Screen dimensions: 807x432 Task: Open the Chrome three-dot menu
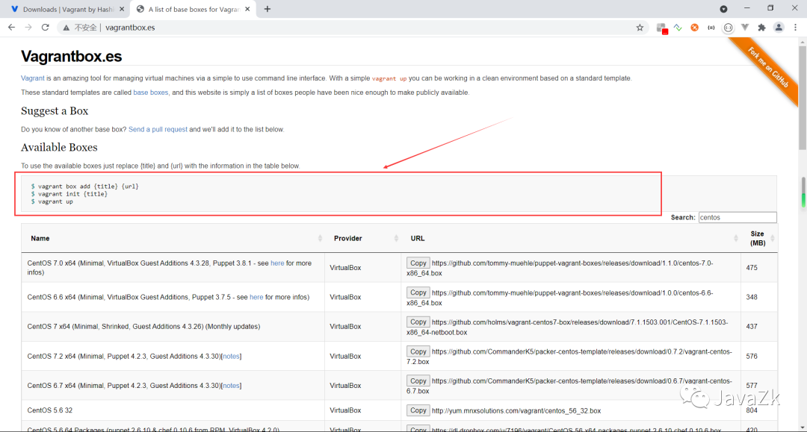[795, 28]
